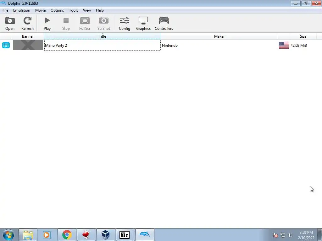Click the 3:59 PM taskbar clock
Image resolution: width=322 pixels, height=241 pixels.
point(306,233)
